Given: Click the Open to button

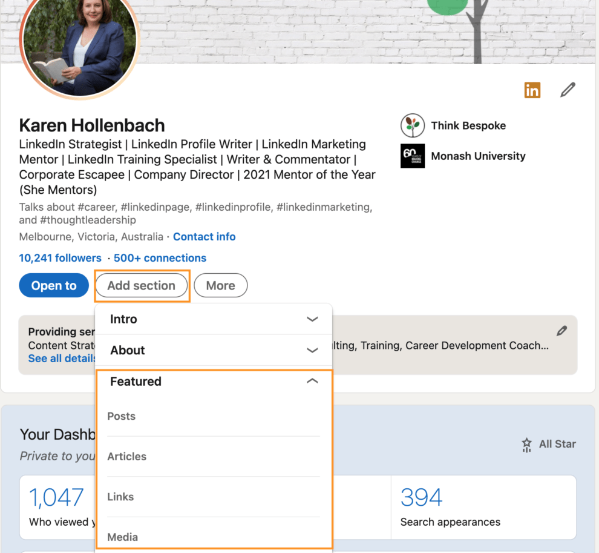Looking at the screenshot, I should pyautogui.click(x=53, y=285).
